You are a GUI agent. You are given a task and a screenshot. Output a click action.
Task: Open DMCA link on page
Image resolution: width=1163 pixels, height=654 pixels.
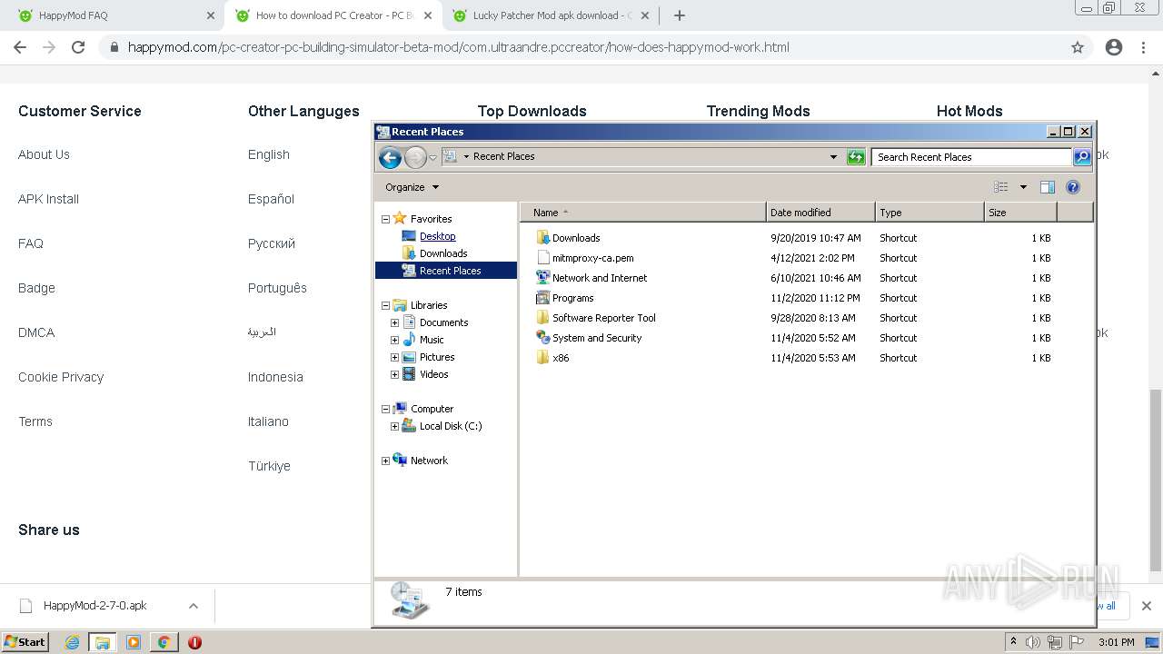click(36, 332)
